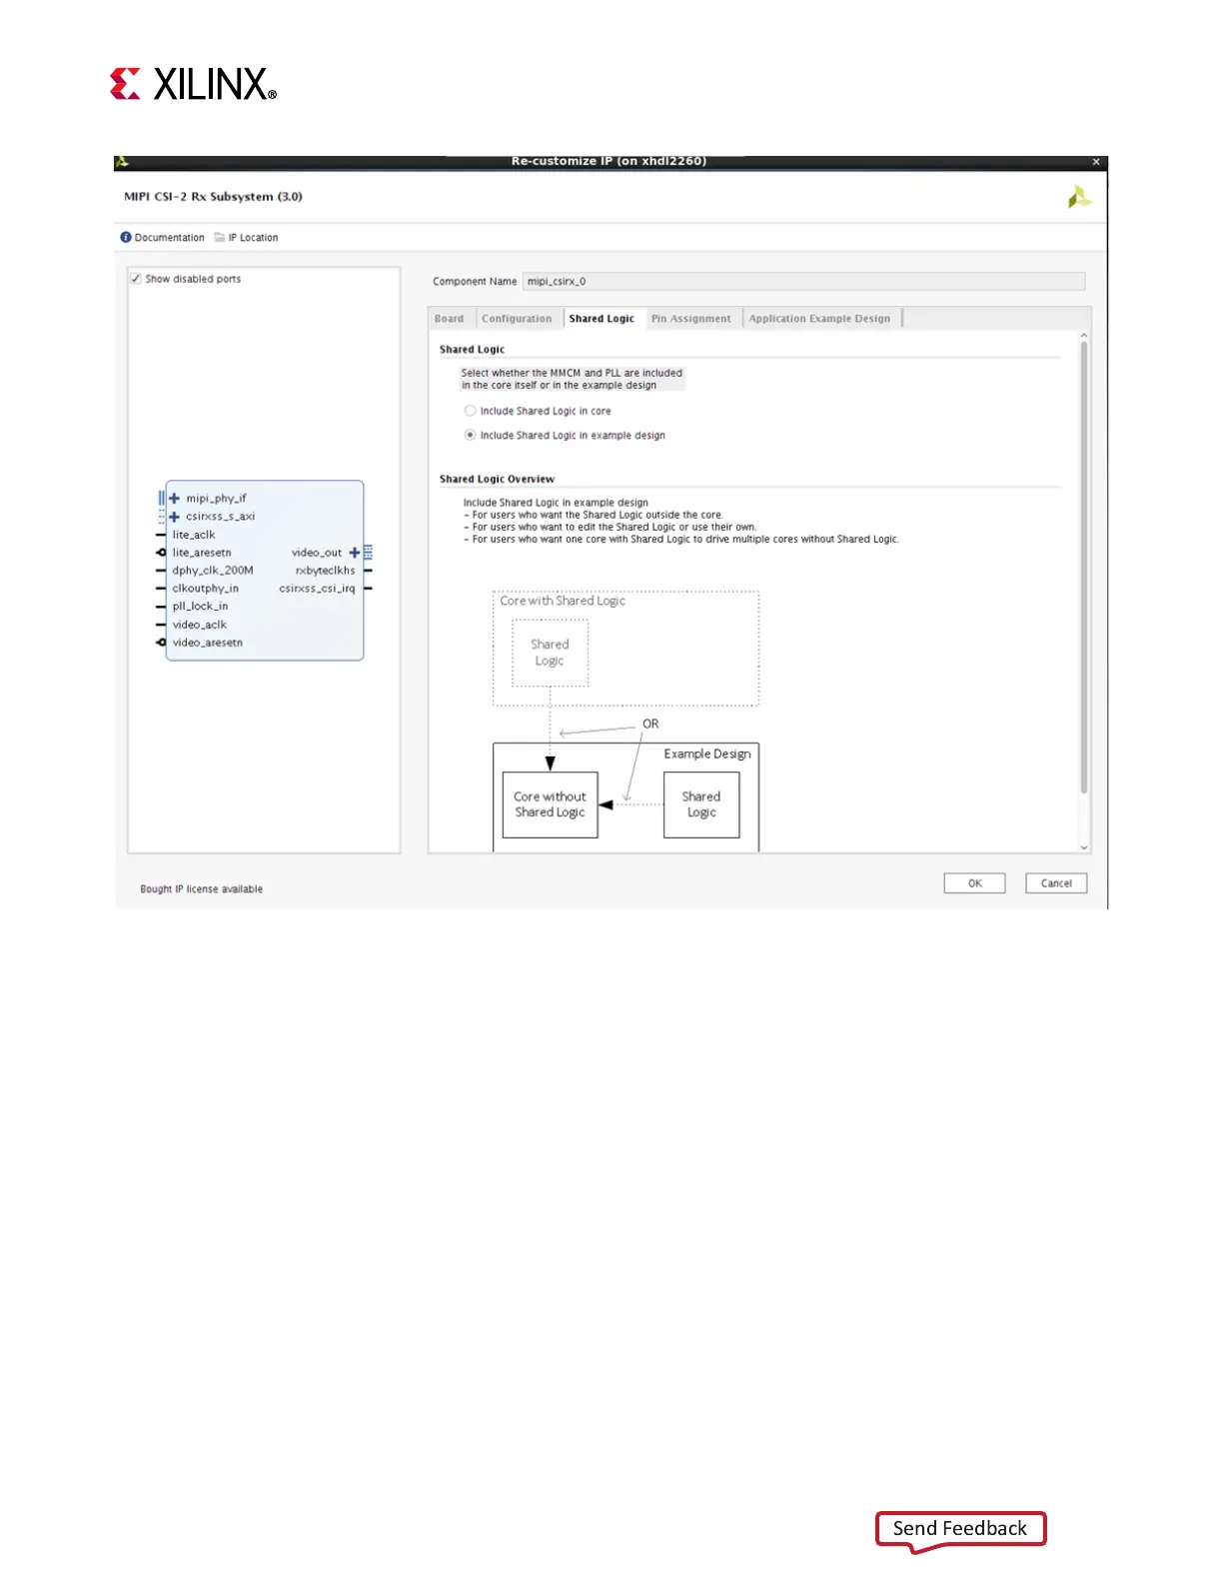Open the Application Example Design tab
Screen dimensions: 1223x1583
819,319
